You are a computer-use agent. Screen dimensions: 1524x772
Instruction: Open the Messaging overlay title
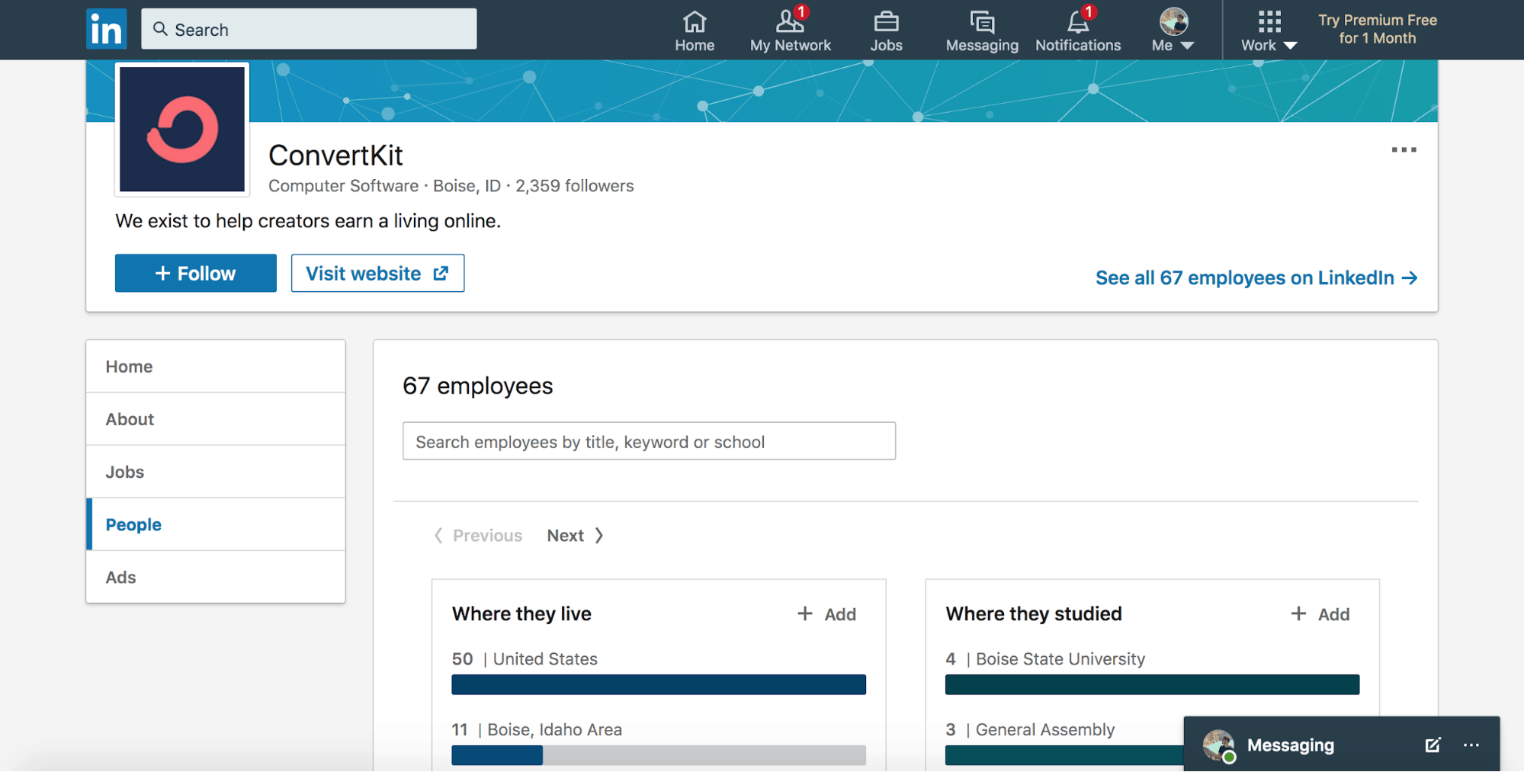[1290, 745]
